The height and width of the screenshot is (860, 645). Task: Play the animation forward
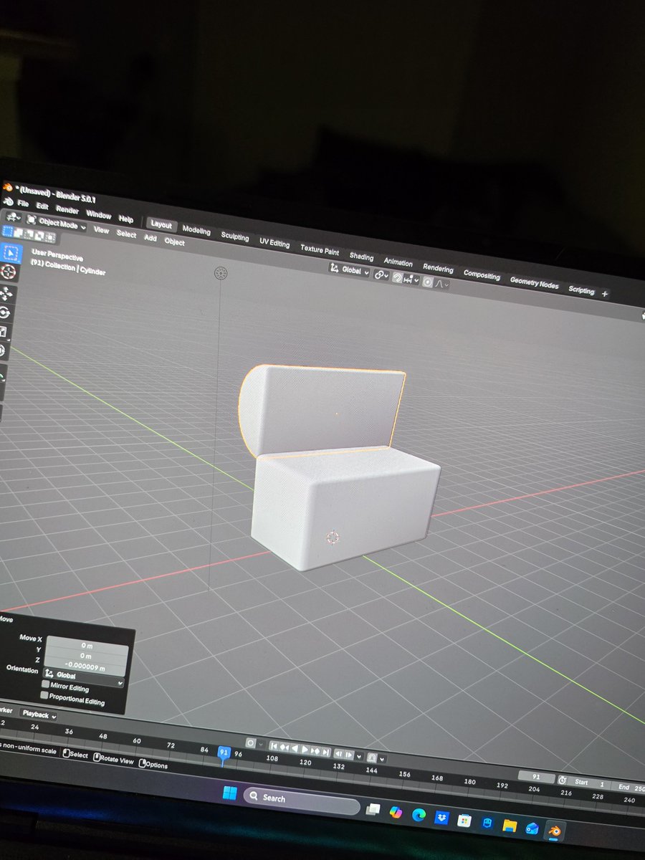point(305,749)
